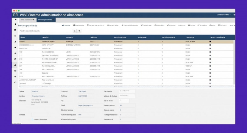247x133 pixels.
Task: Toggle Factura Consolidada for IAMBUY row
Action: tap(210, 42)
